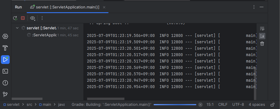This screenshot has width=280, height=109.
Task: Toggle the eye show-options button in Run toolbar
Action: [32, 18]
